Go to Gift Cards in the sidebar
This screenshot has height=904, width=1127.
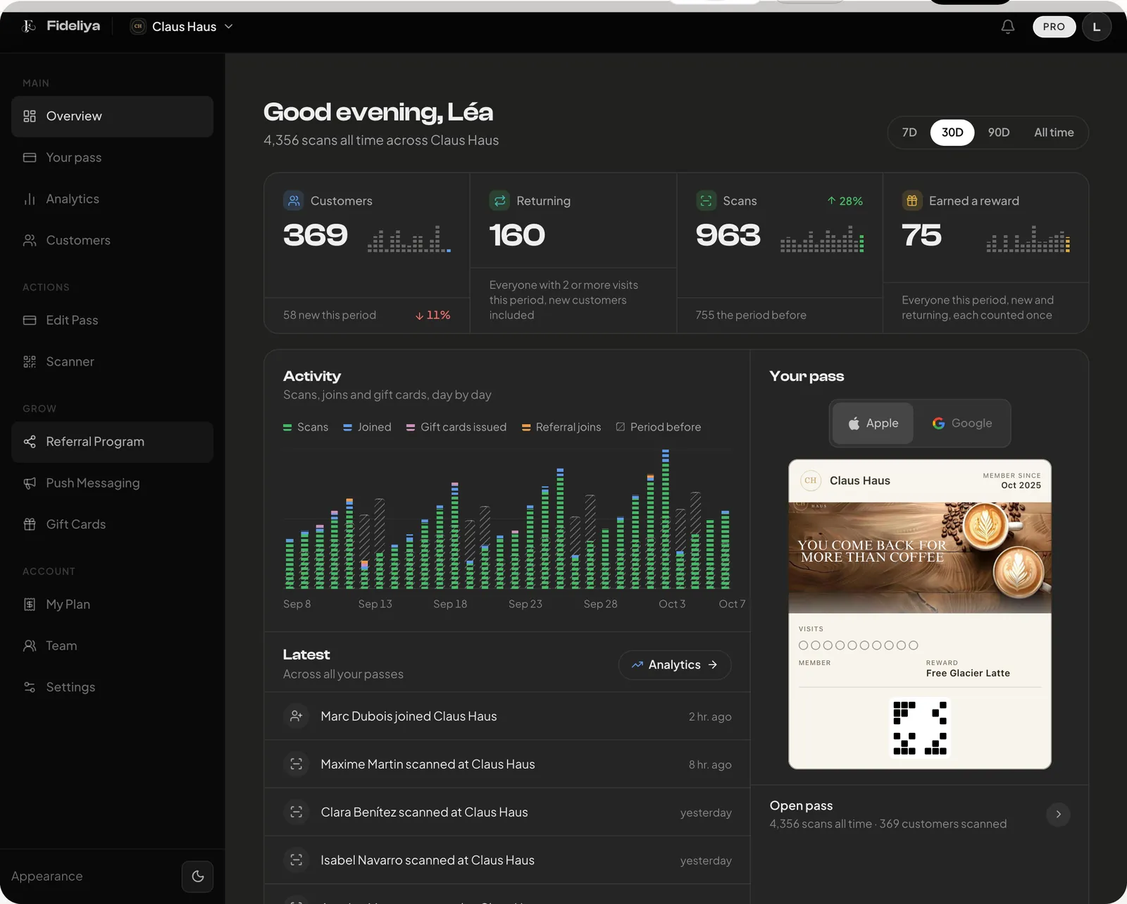click(x=112, y=524)
